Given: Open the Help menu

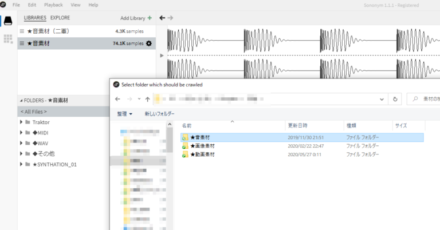Looking at the screenshot, I should pyautogui.click(x=93, y=5).
